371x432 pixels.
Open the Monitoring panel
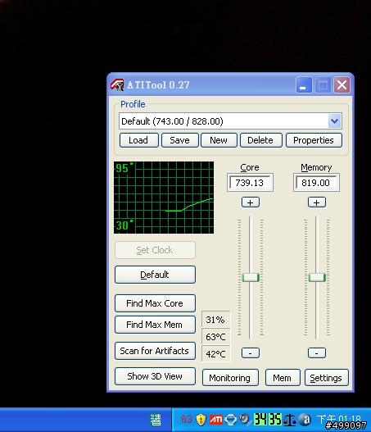pyautogui.click(x=230, y=378)
